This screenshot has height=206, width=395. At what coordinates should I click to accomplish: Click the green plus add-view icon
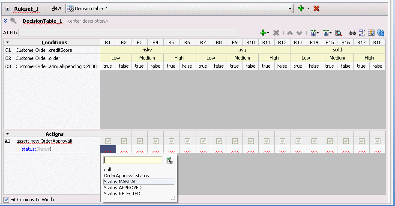point(300,8)
